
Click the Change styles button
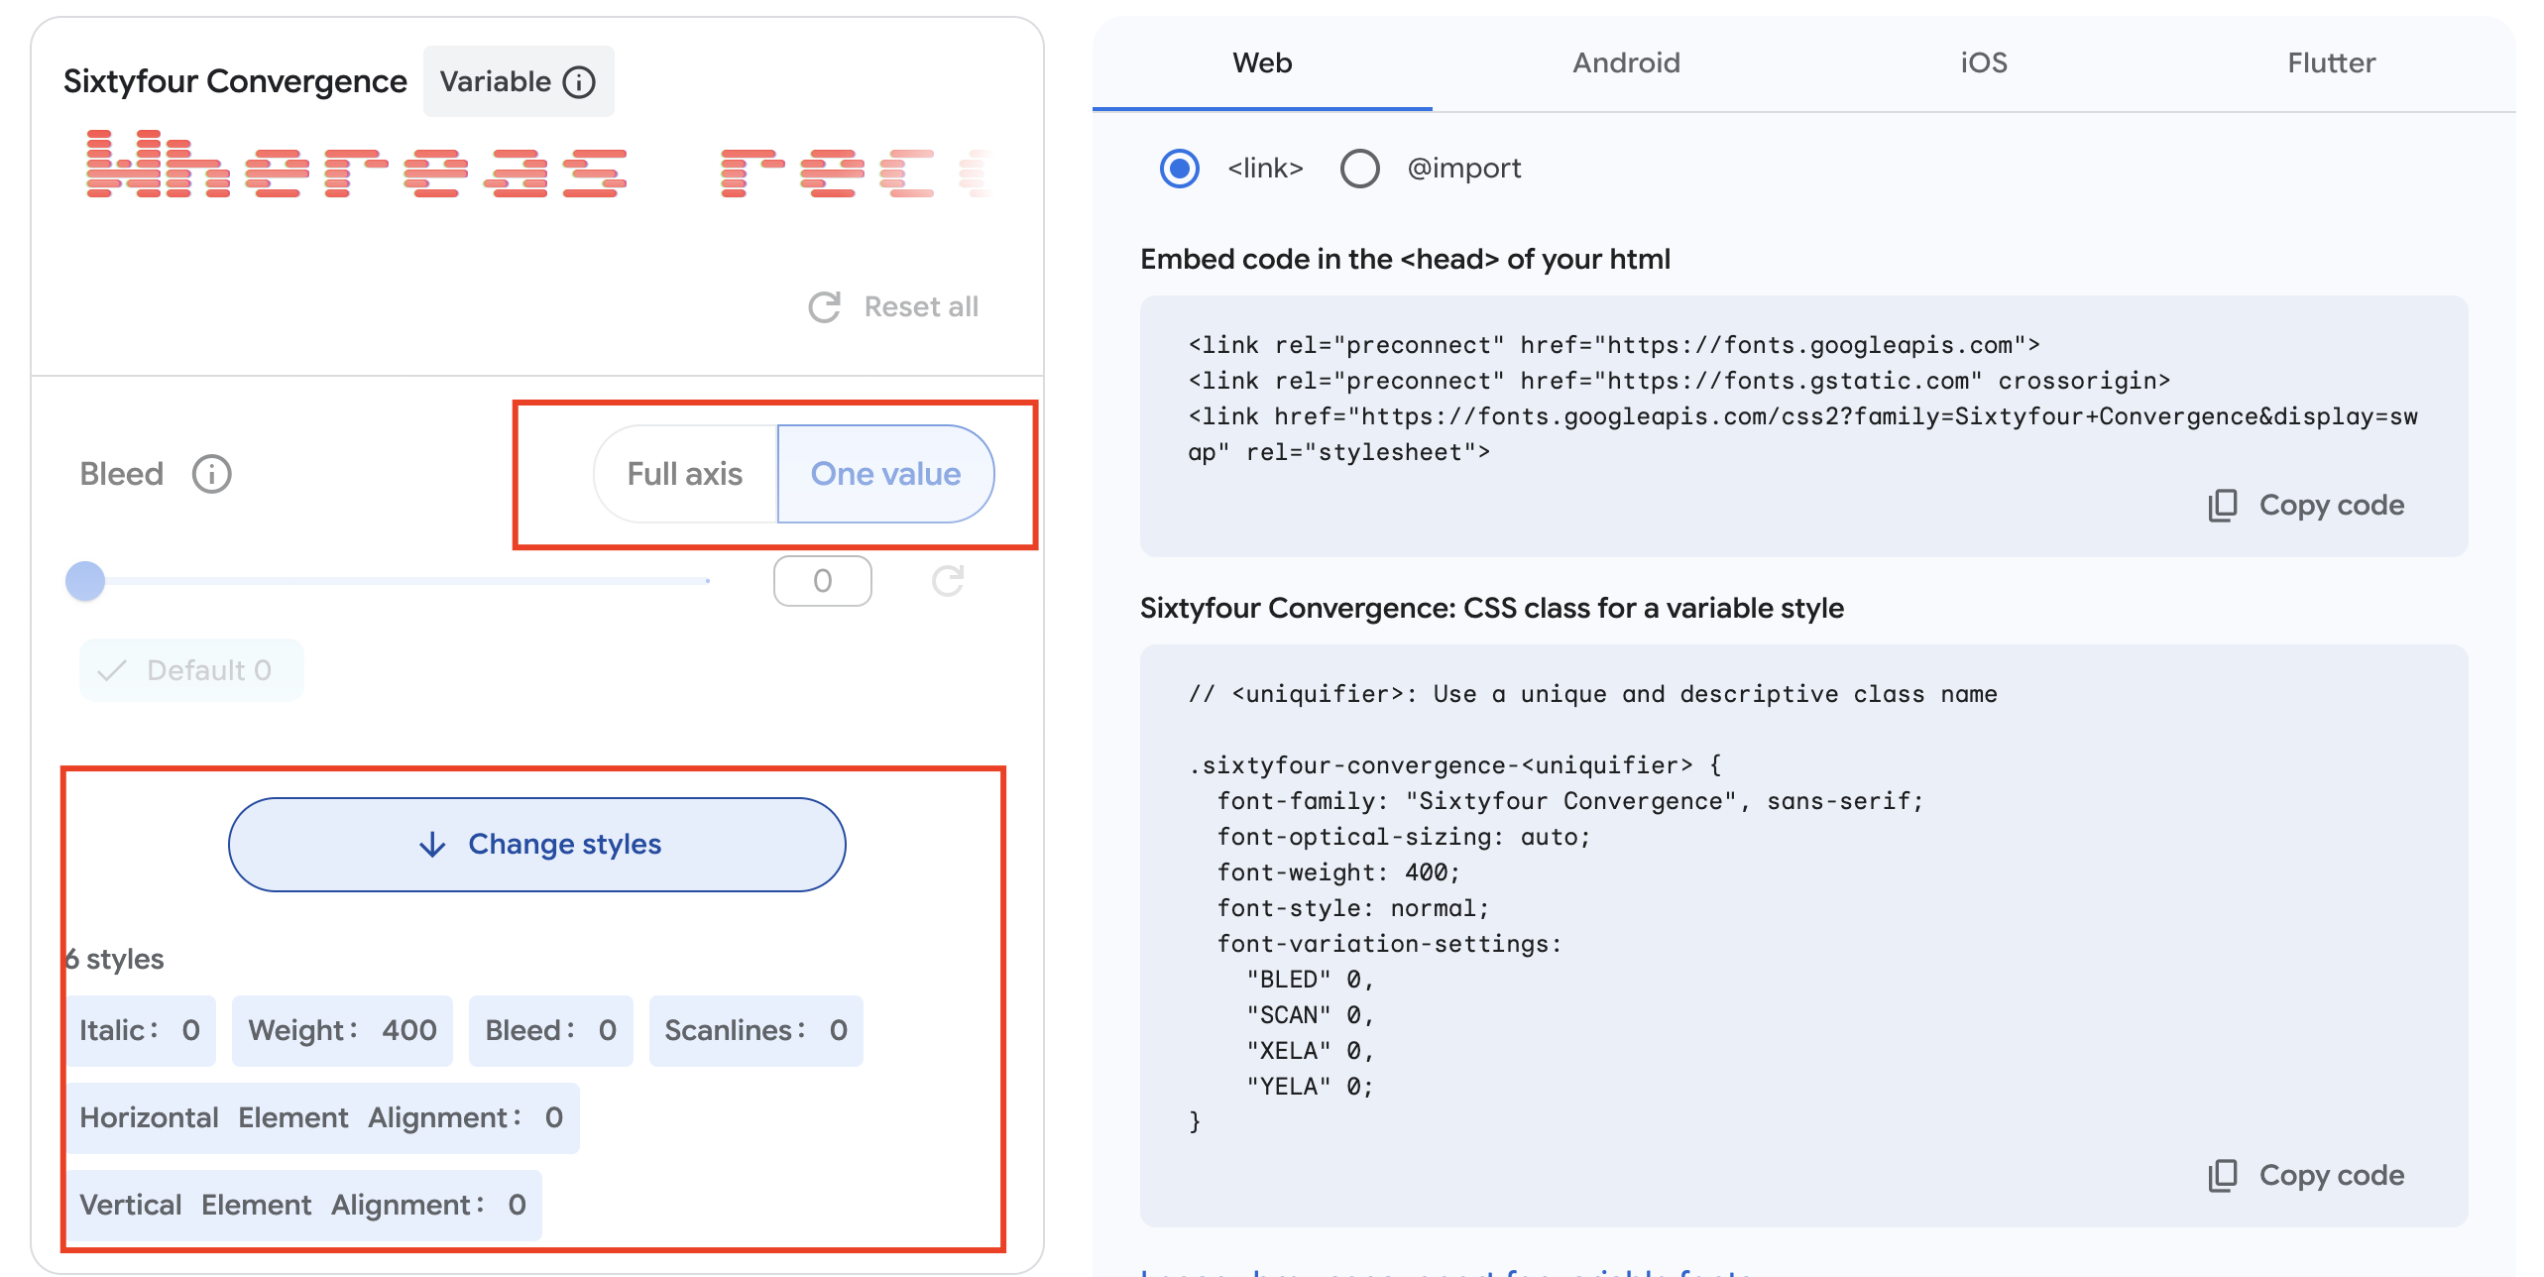[x=537, y=845]
